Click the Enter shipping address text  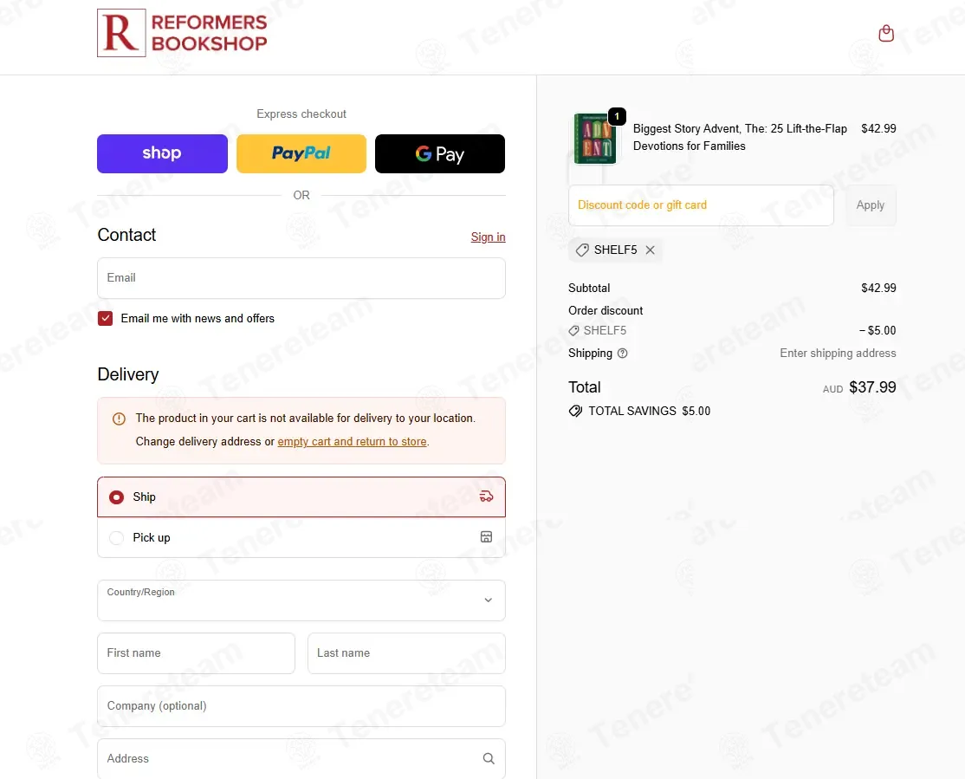838,354
